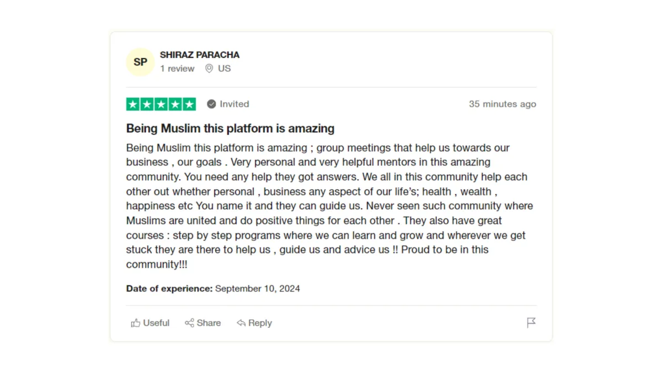This screenshot has width=662, height=372.
Task: Flag the review with the flag icon
Action: (531, 323)
